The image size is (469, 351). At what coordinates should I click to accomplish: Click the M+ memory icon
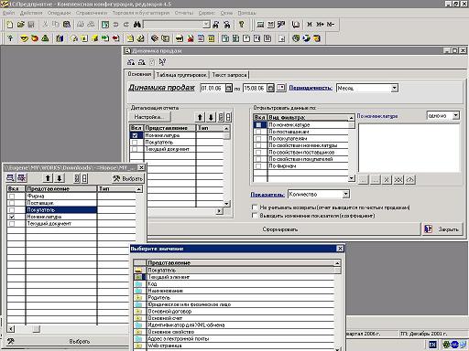pyautogui.click(x=320, y=25)
